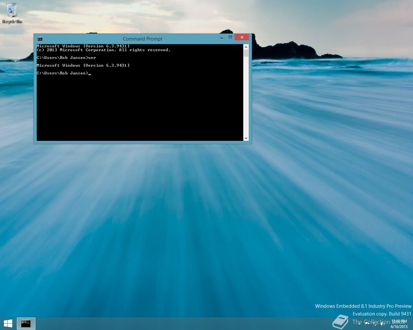
Task: Click the 'Command Prompt' title text
Action: [143, 39]
